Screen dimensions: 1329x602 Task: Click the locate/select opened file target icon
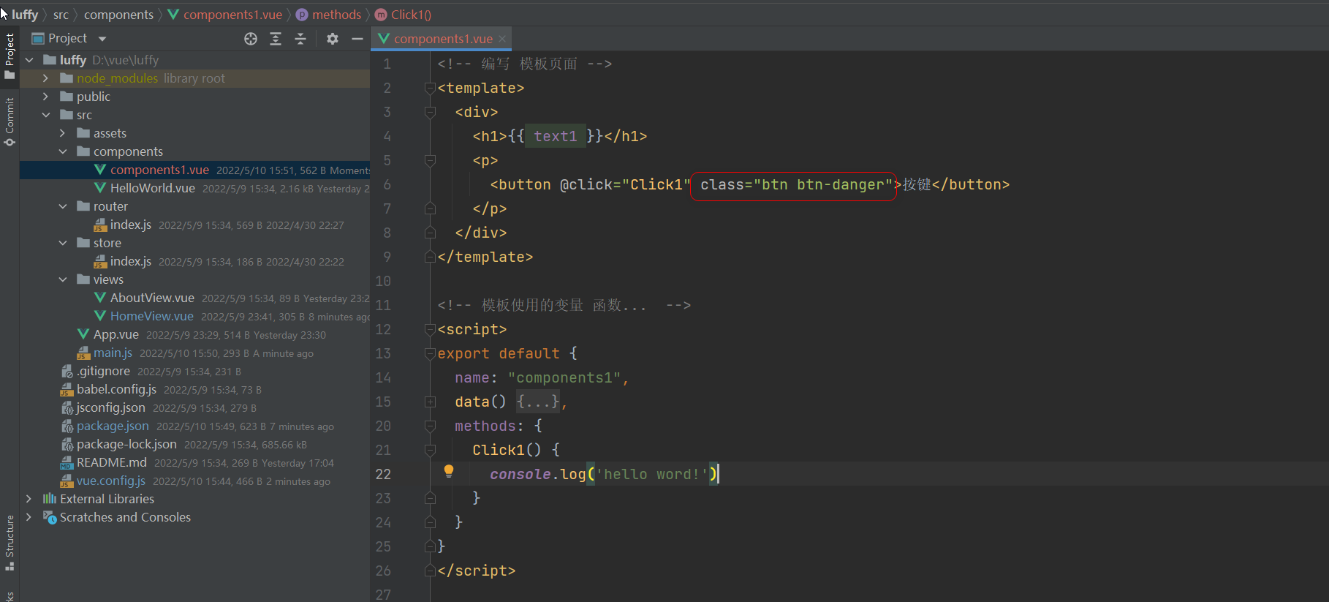(x=251, y=39)
